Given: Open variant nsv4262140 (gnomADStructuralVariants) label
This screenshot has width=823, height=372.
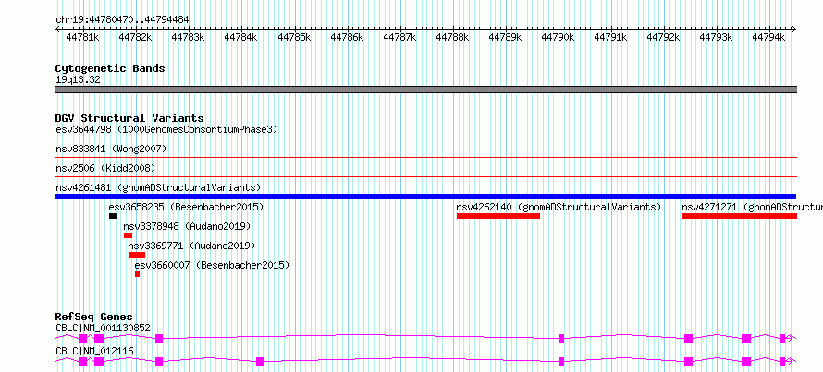Looking at the screenshot, I should (559, 207).
